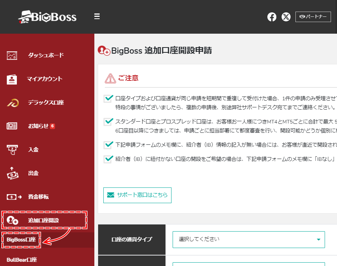Toggle checkbox for 口座タイプおよび口座通貨 notice
Screen dimensions: 337x266
coord(108,98)
